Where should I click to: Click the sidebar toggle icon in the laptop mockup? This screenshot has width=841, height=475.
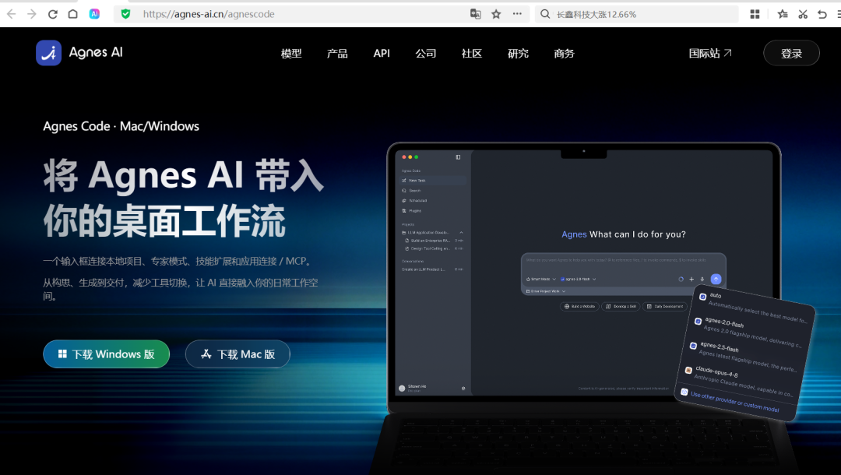458,157
